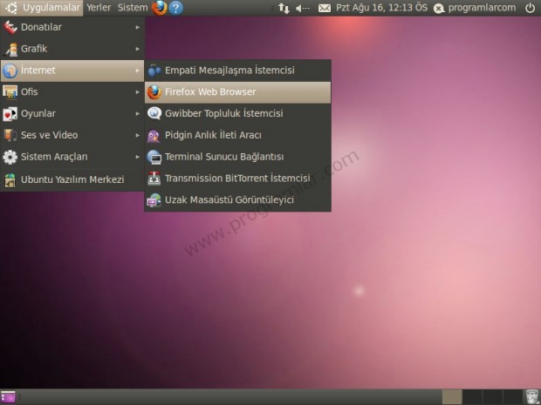Expand arrow next to Ses ve Video
The height and width of the screenshot is (405, 541).
coord(137,135)
